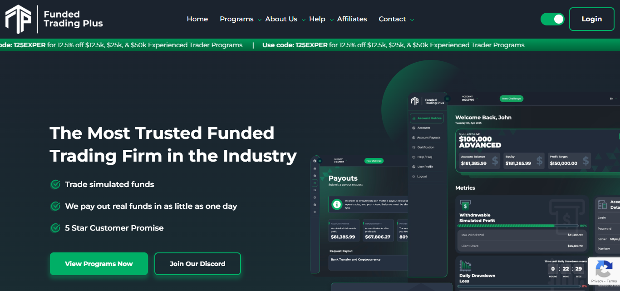Expand the chevron beside Help
Image resolution: width=620 pixels, height=291 pixels.
(331, 20)
